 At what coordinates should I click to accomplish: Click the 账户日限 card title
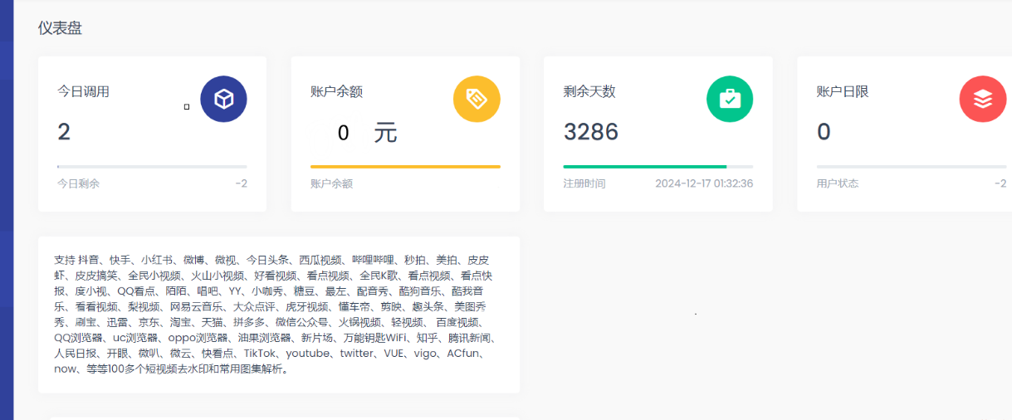[x=843, y=92]
